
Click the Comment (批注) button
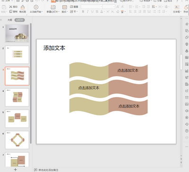point(168,1)
